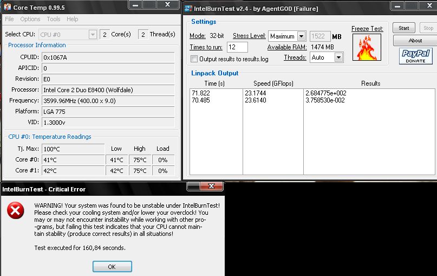The height and width of the screenshot is (276, 437).
Task: Click the 'Test executed for 160,84 seconds' text
Action: pyautogui.click(x=80, y=248)
